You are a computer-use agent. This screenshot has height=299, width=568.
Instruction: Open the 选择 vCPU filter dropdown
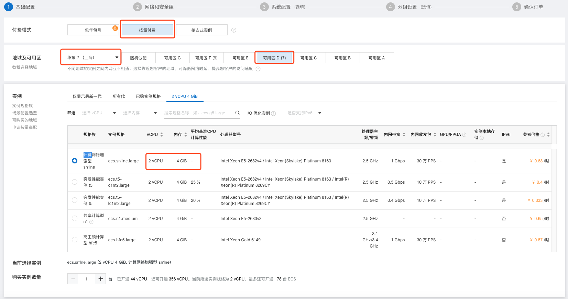pyautogui.click(x=99, y=113)
